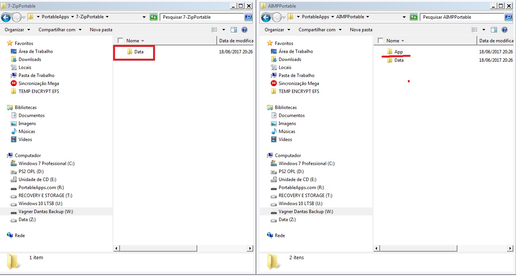Open Área de Trabalho in left sidebar
This screenshot has height=276, width=516.
(x=32, y=51)
